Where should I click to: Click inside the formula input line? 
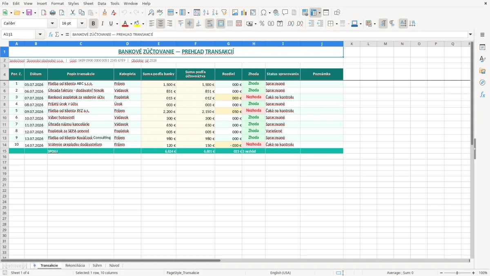pyautogui.click(x=269, y=34)
